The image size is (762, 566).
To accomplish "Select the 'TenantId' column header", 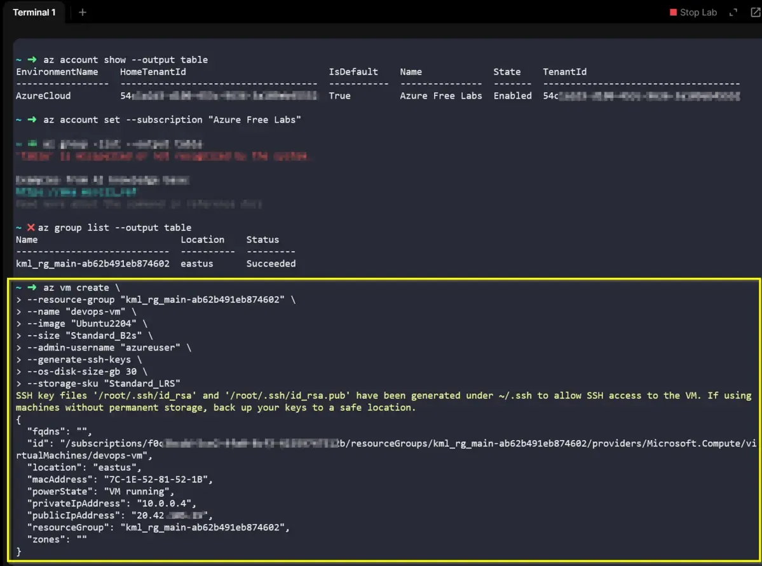I will pyautogui.click(x=565, y=72).
